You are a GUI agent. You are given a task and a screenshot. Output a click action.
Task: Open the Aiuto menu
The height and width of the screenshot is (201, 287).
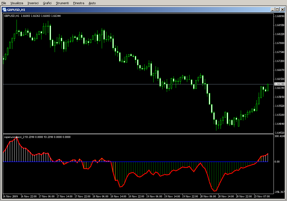tap(92, 3)
